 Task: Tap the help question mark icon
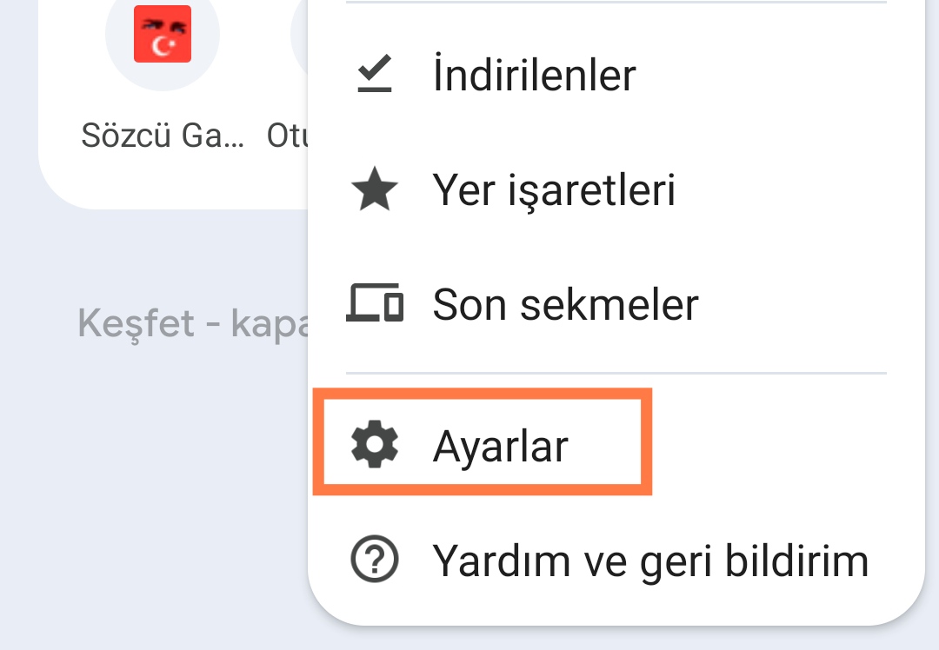click(x=374, y=560)
